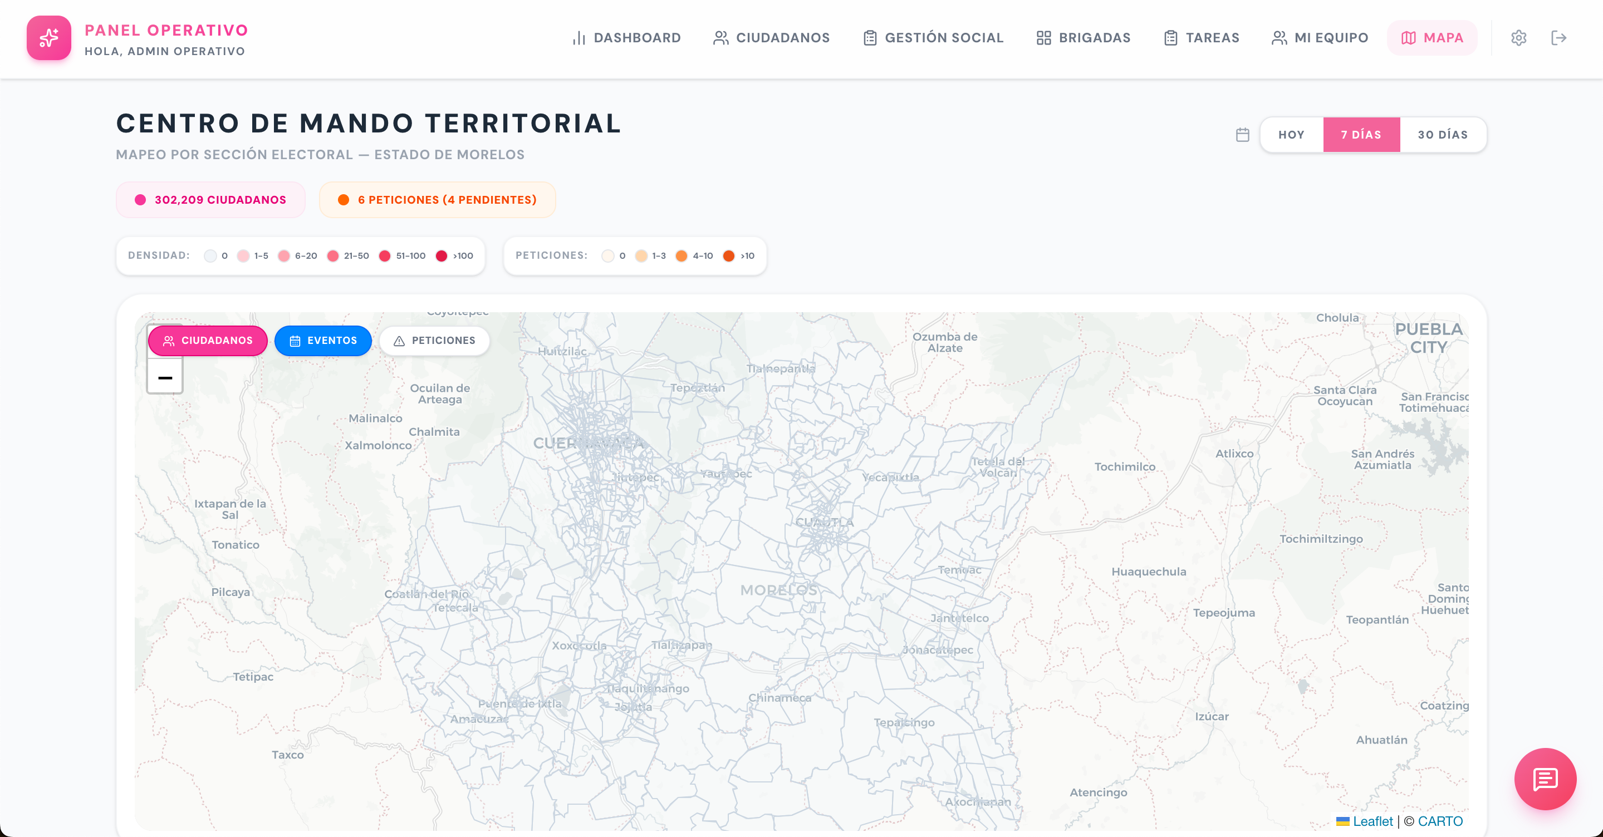Select the HOY time range button
This screenshot has width=1603, height=837.
tap(1291, 134)
